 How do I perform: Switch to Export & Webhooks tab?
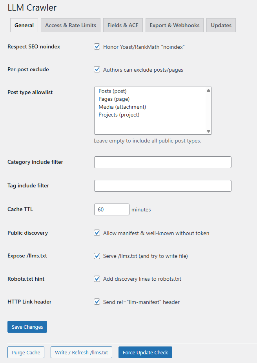point(174,25)
